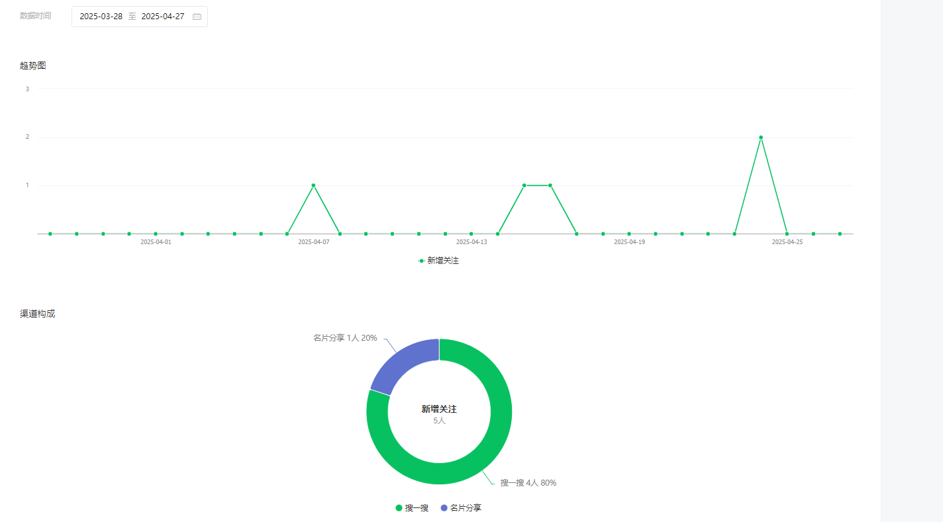Viewport: 943px width, 522px height.
Task: Click the 2025-04-19 x-axis label
Action: pyautogui.click(x=629, y=242)
